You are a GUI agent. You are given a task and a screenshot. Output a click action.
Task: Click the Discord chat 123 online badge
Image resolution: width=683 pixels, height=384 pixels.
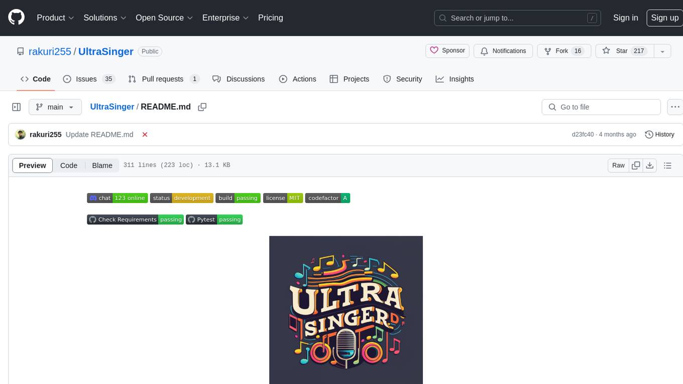point(118,198)
